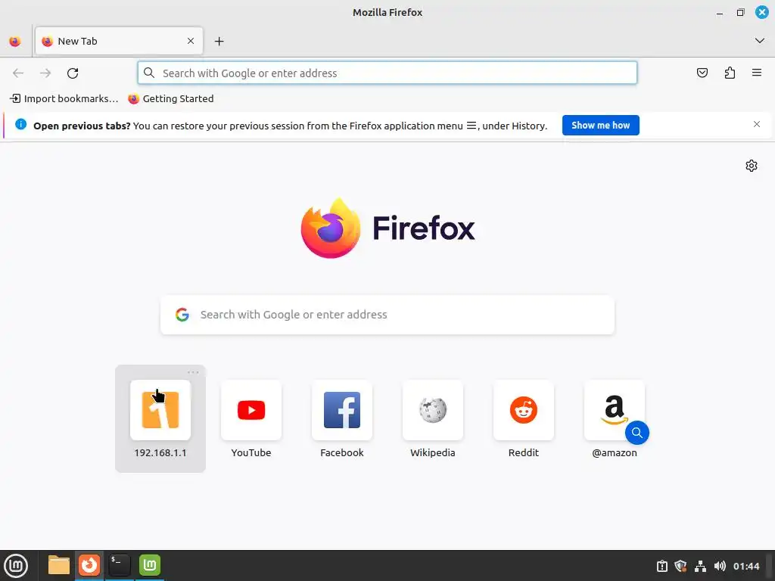
Task: Open the Extensions puzzle icon
Action: [730, 73]
